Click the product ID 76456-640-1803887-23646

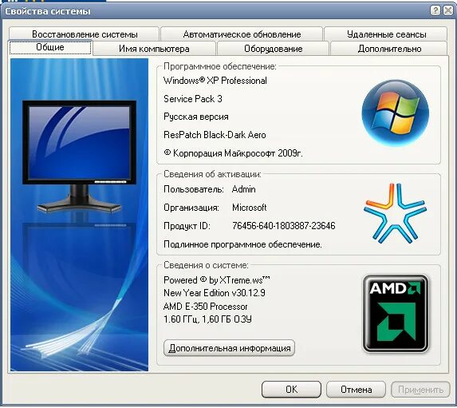(284, 226)
